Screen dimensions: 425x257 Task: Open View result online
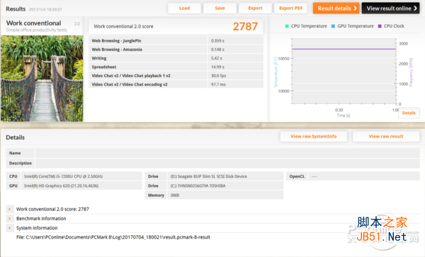click(x=390, y=8)
